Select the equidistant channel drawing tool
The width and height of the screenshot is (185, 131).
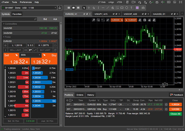[112, 8]
